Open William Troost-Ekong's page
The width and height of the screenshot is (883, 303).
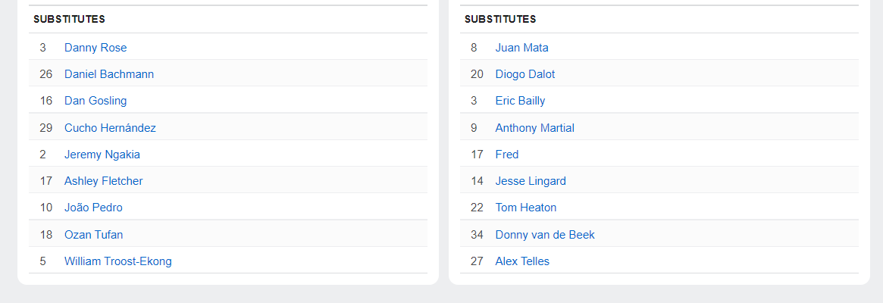click(118, 261)
